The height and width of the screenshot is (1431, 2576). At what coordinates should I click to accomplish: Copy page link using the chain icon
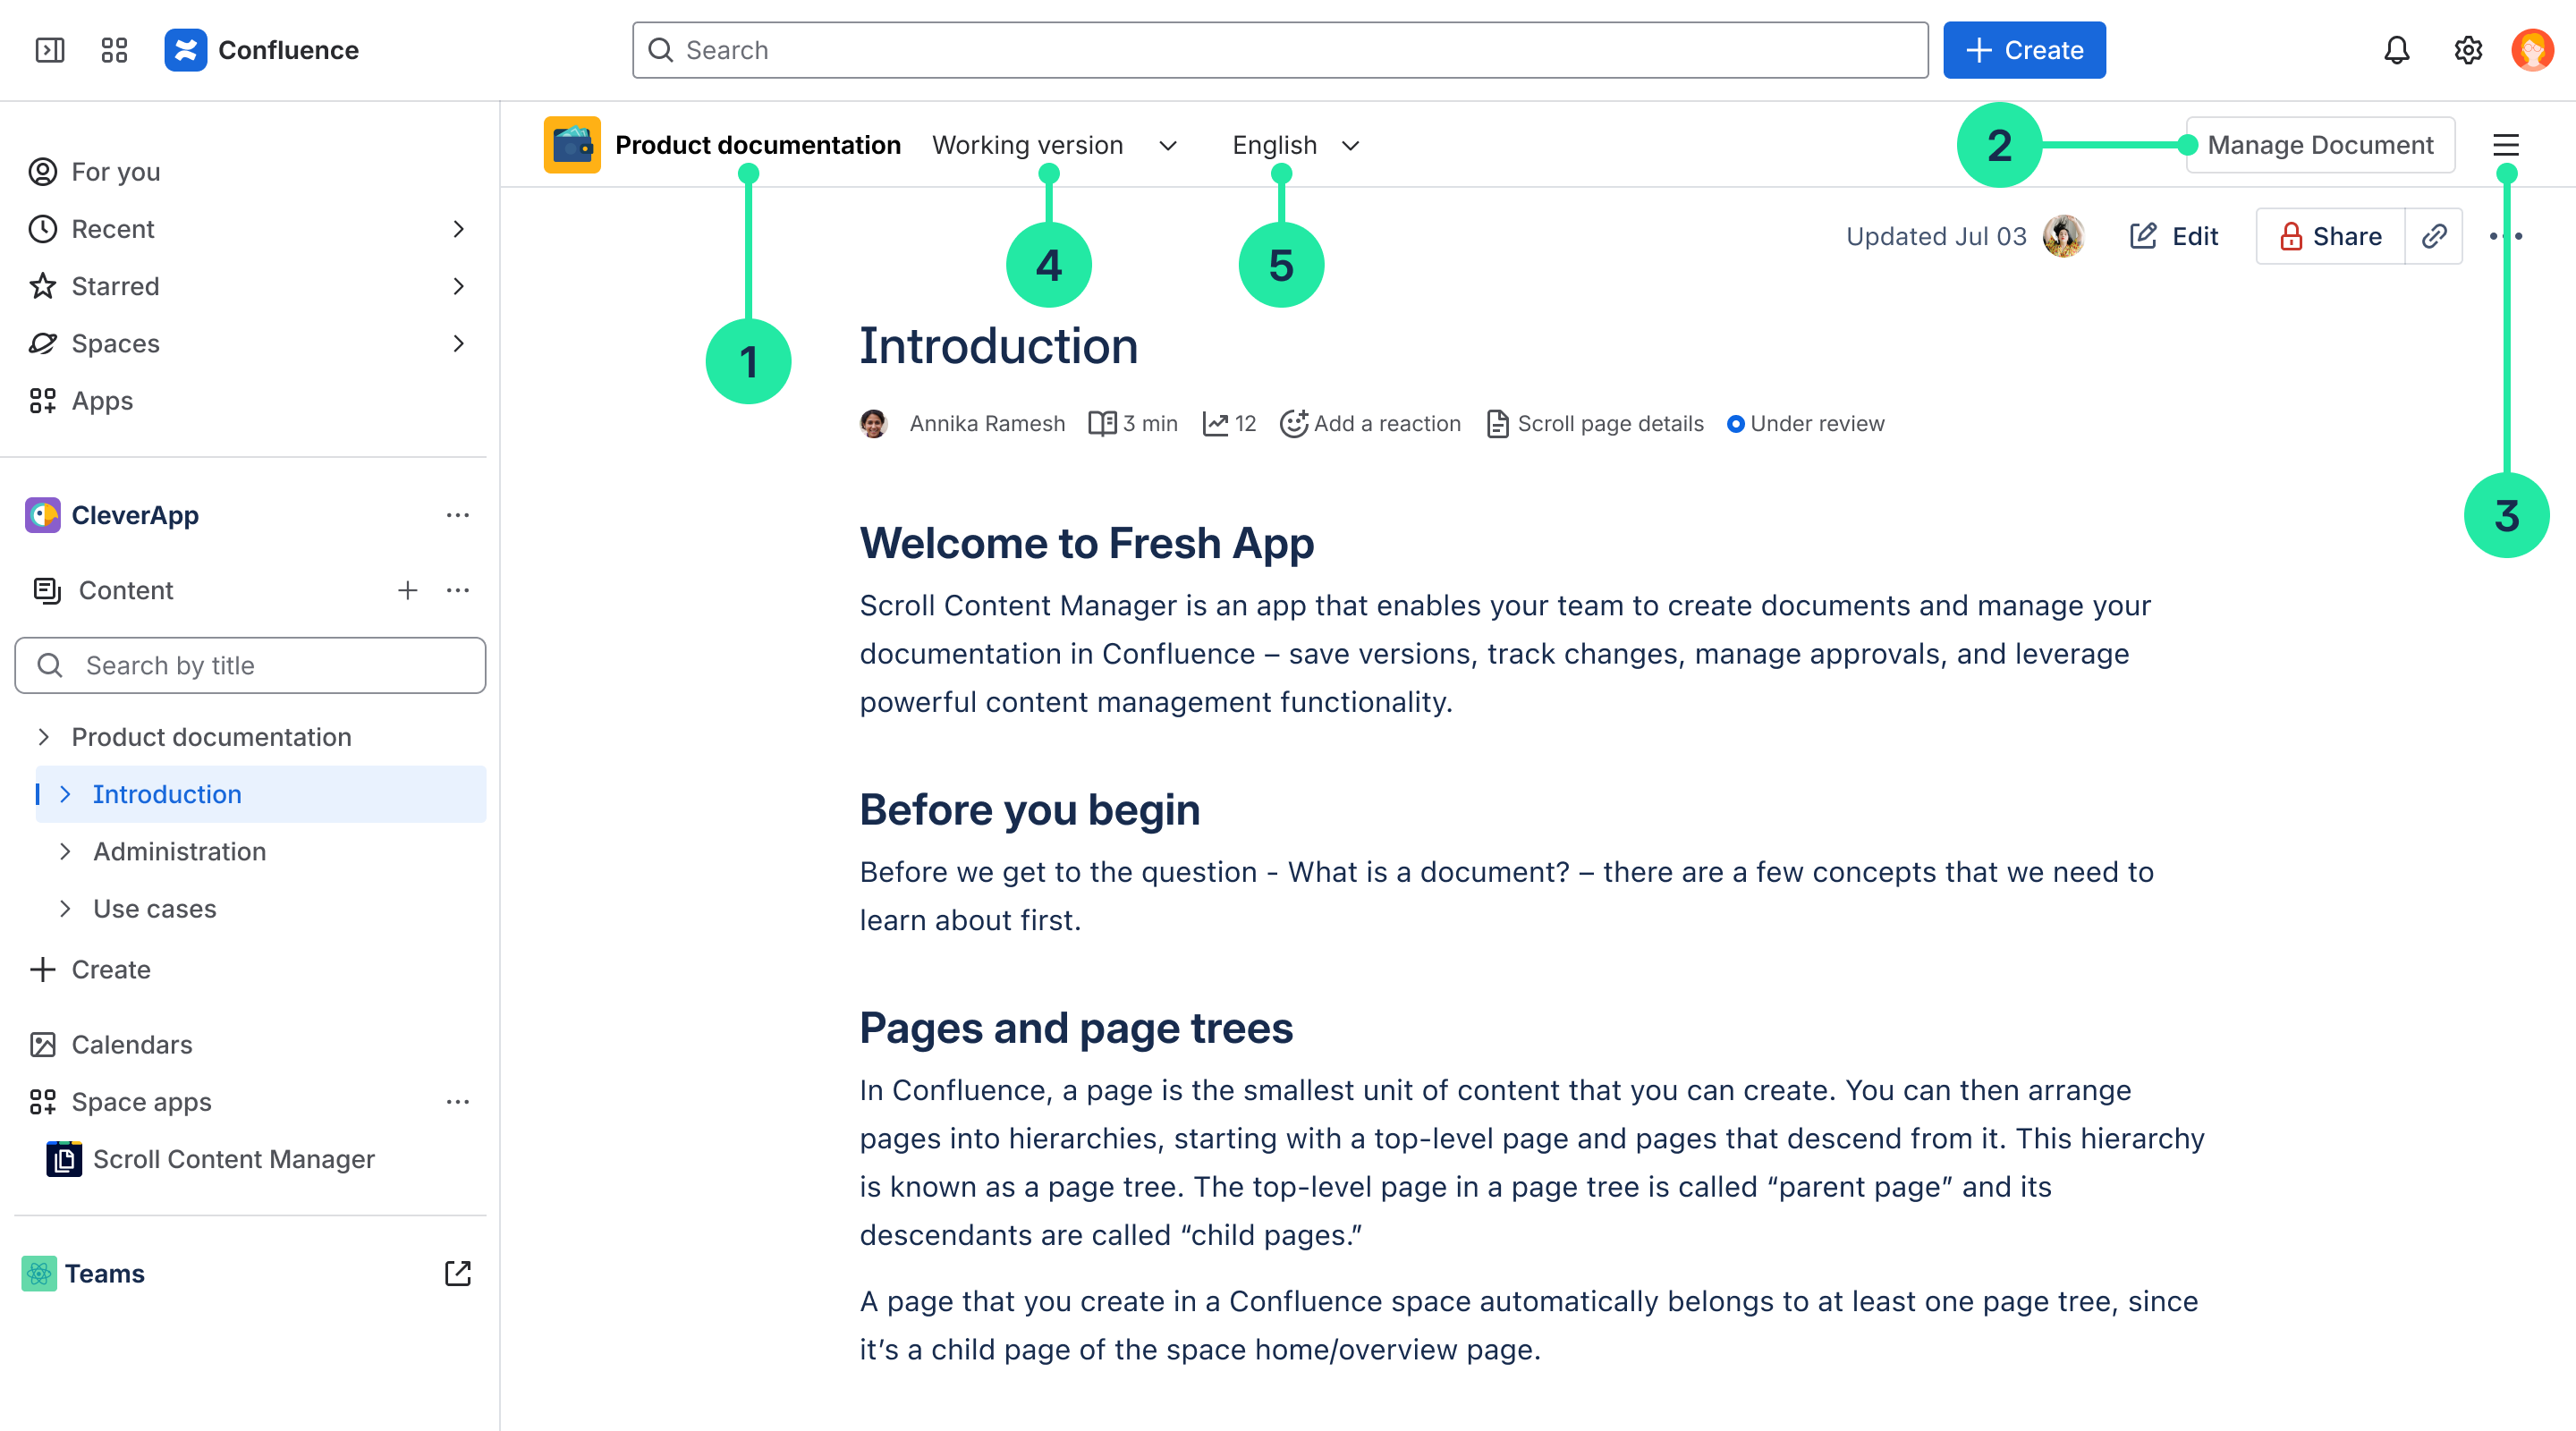[2433, 236]
